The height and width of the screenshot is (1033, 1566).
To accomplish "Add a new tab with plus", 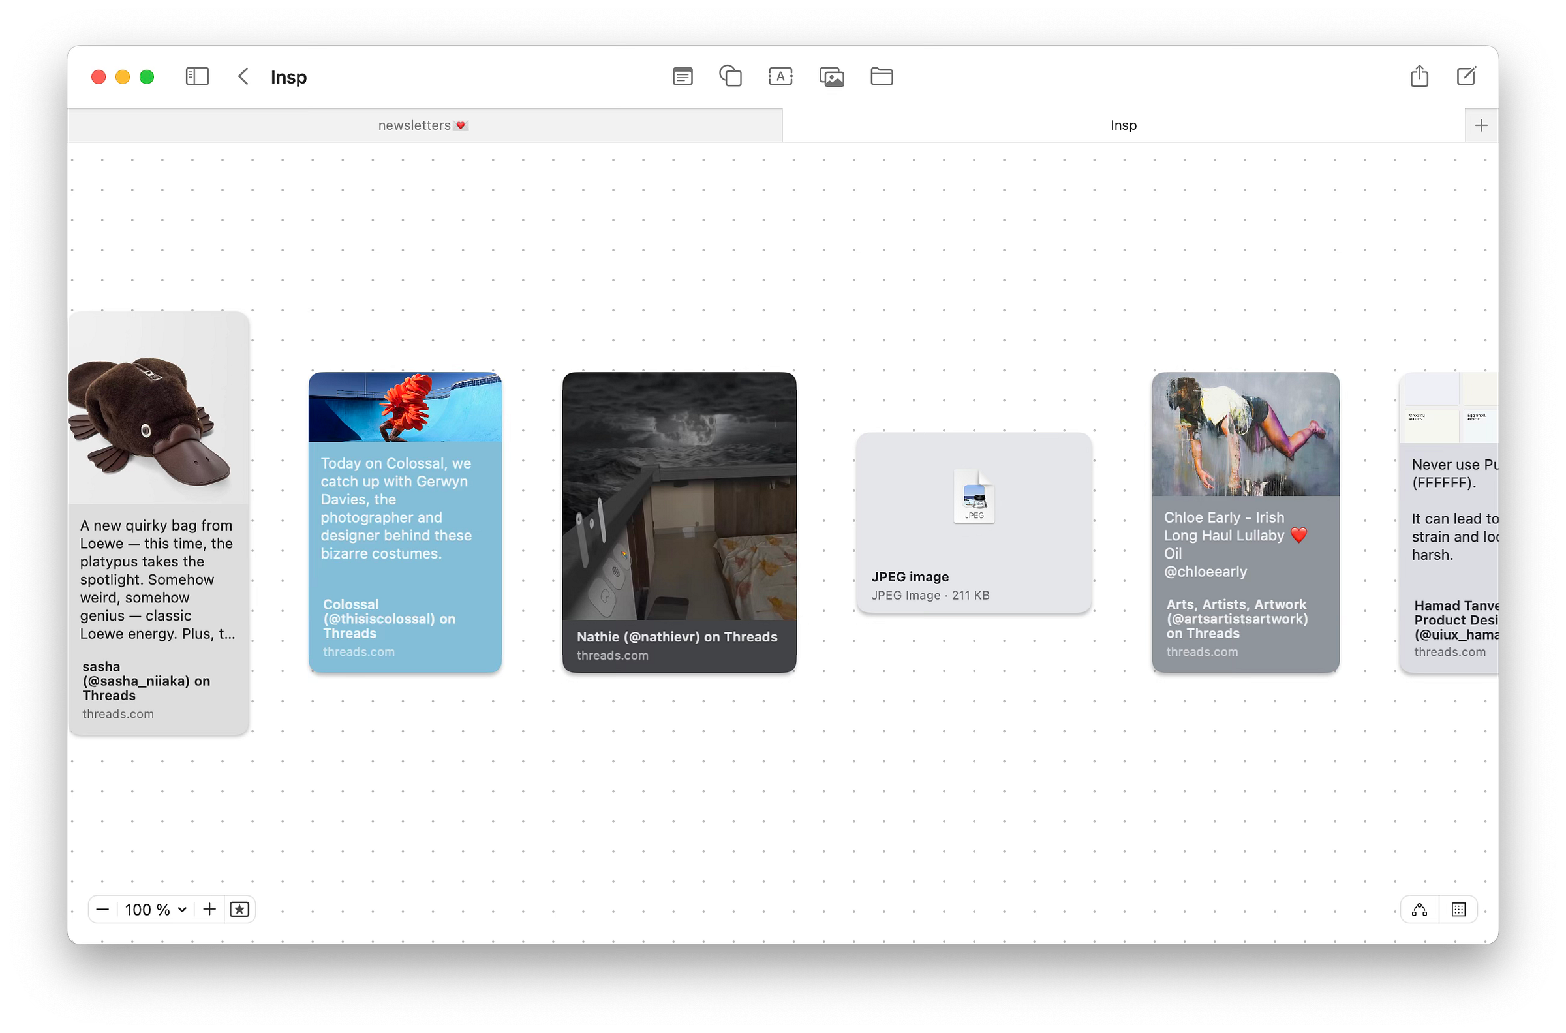I will click(x=1481, y=125).
